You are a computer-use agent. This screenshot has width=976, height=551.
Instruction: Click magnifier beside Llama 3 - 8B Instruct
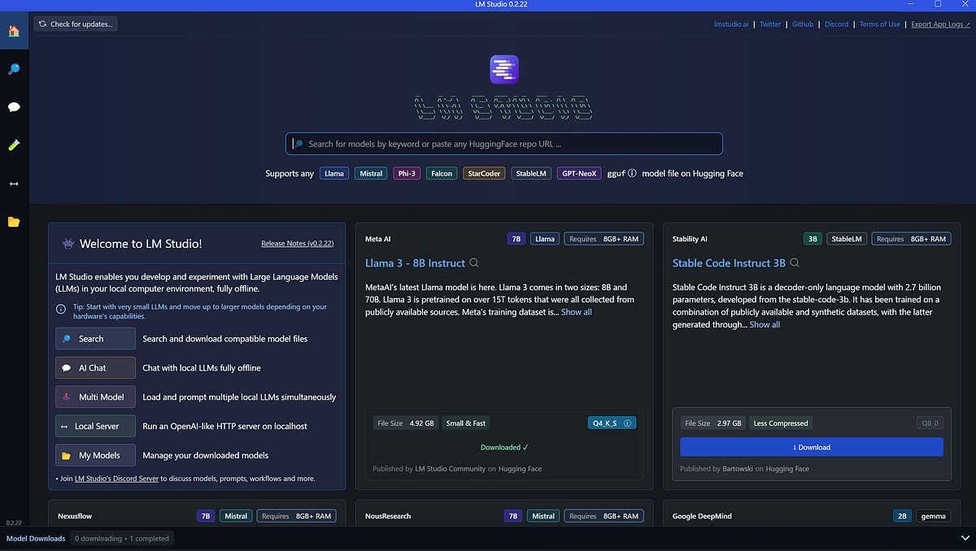click(x=474, y=263)
